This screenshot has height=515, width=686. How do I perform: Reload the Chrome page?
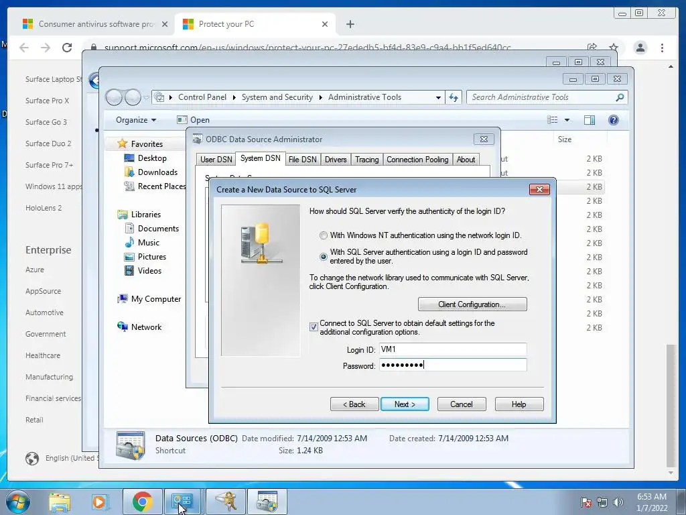(66, 48)
